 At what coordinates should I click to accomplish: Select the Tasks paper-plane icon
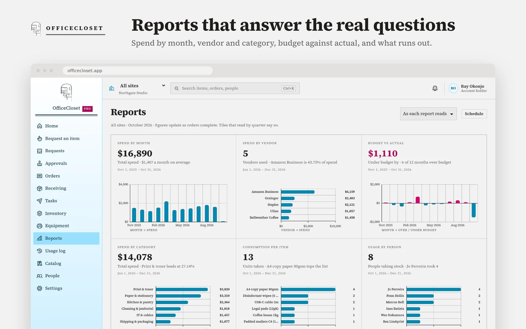tap(39, 201)
